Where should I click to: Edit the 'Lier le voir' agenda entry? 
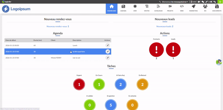point(108,58)
